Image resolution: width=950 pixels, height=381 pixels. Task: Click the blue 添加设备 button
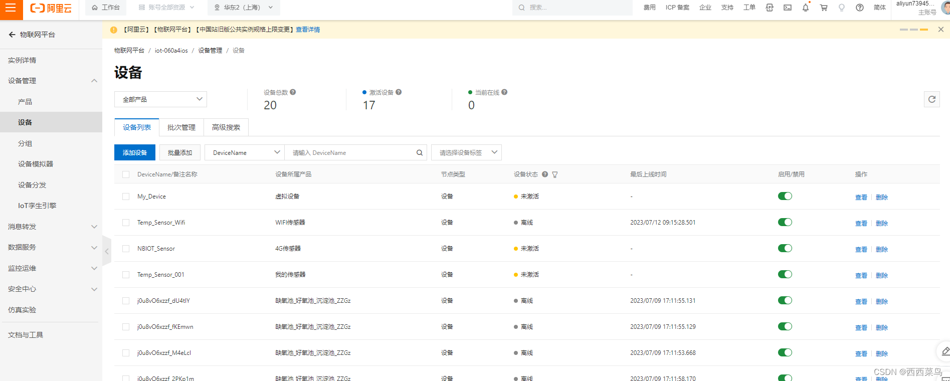coord(135,152)
